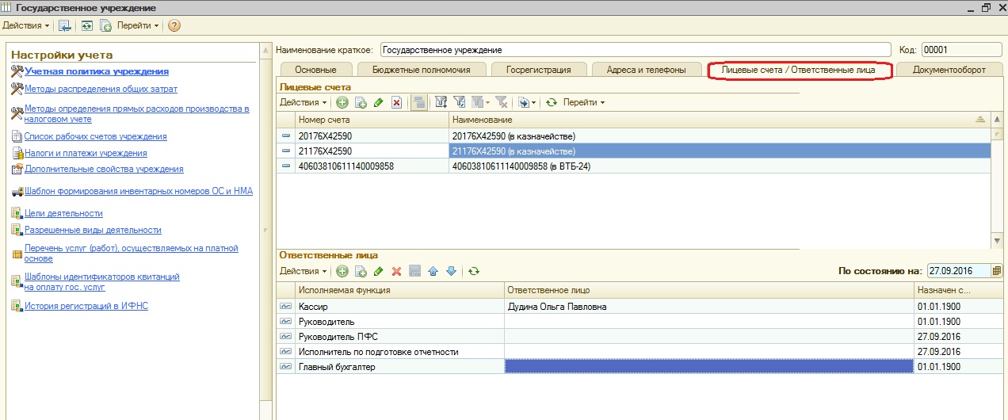Click the filter and sort settings icon
1008x420 pixels.
[x=441, y=102]
